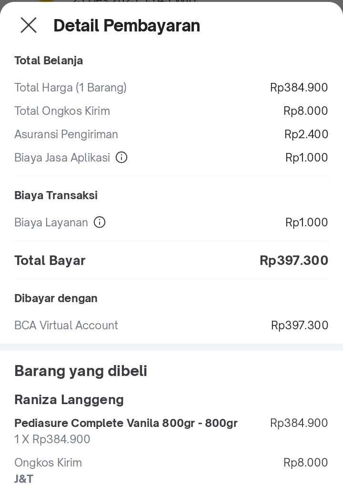Tap the Dibayar dengan heading
The height and width of the screenshot is (488, 343).
56,298
